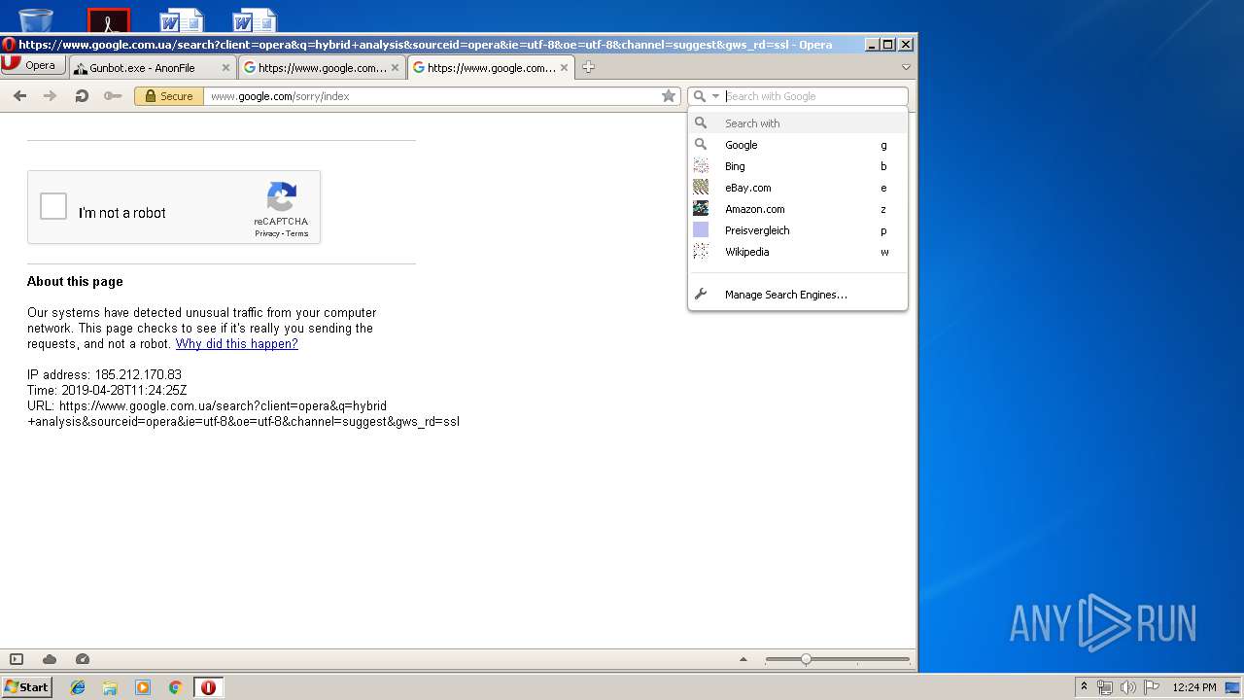This screenshot has height=700, width=1244.
Task: Click the address field showing www.google.com/sorry/index
Action: (x=432, y=96)
